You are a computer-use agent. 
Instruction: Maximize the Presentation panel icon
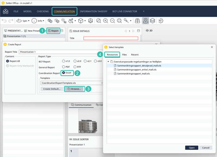click(62, 30)
